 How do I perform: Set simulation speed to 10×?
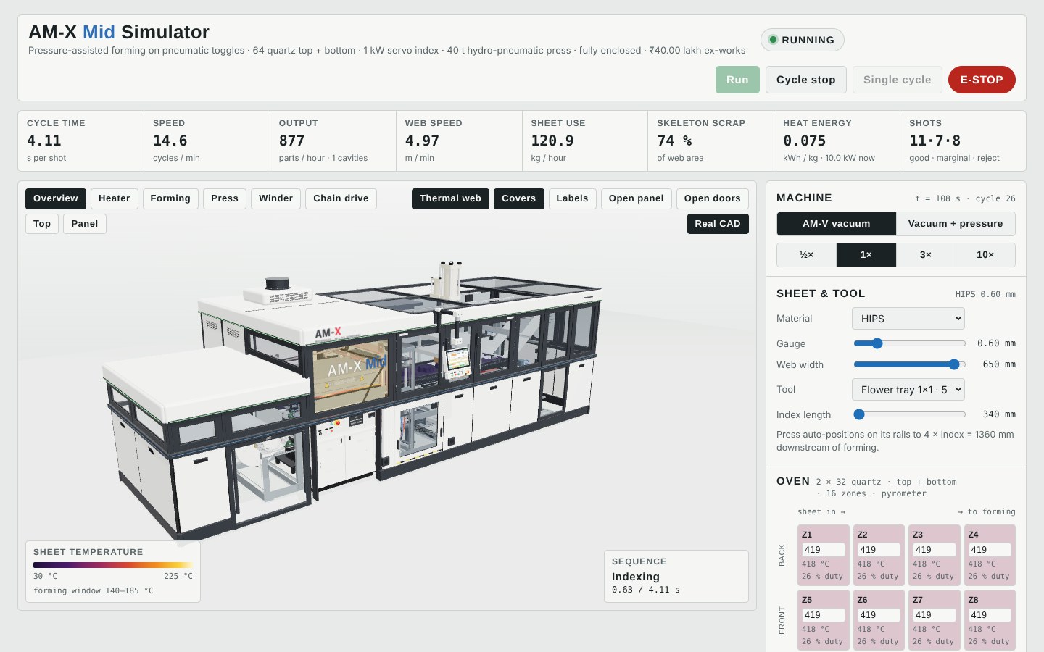coord(985,255)
